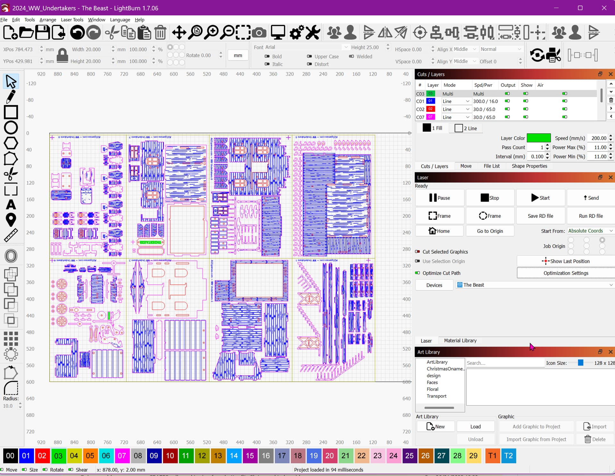Open the Settings gears icon
This screenshot has width=615, height=476.
coord(297,33)
